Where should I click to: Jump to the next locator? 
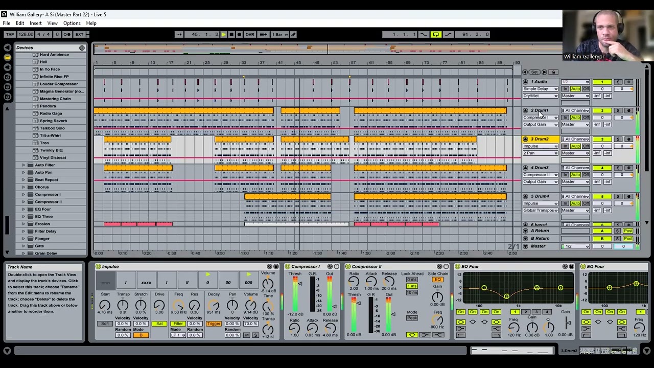pyautogui.click(x=544, y=72)
